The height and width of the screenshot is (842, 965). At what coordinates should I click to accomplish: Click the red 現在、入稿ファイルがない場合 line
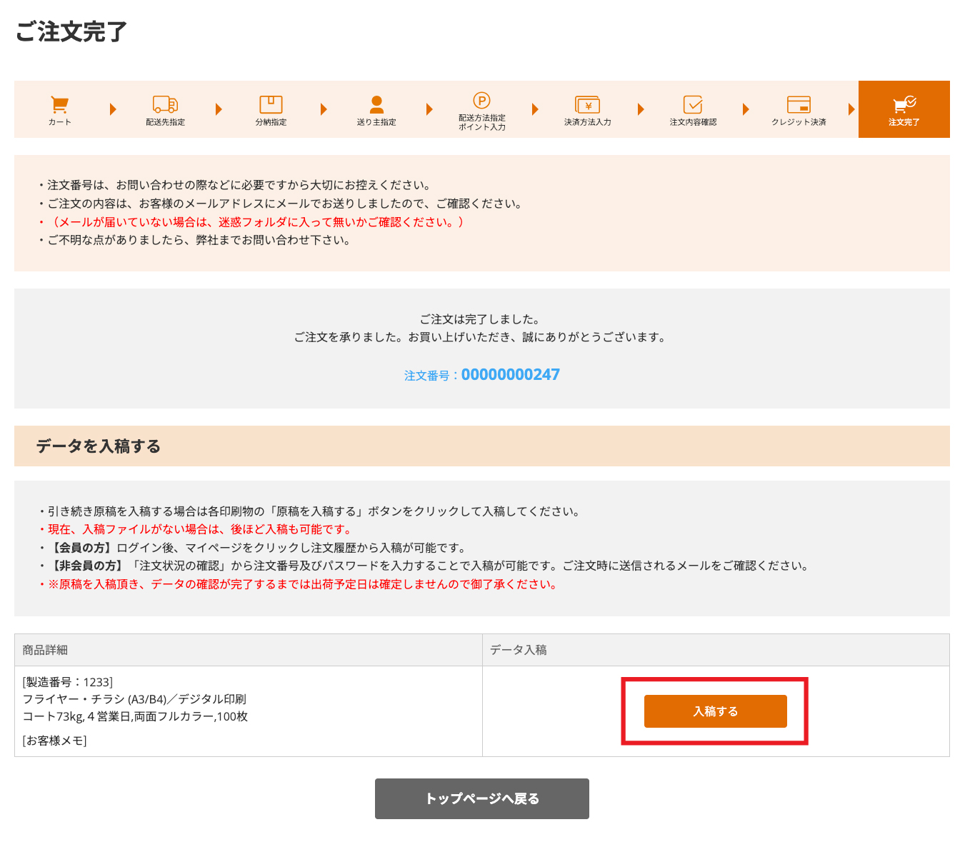click(196, 529)
